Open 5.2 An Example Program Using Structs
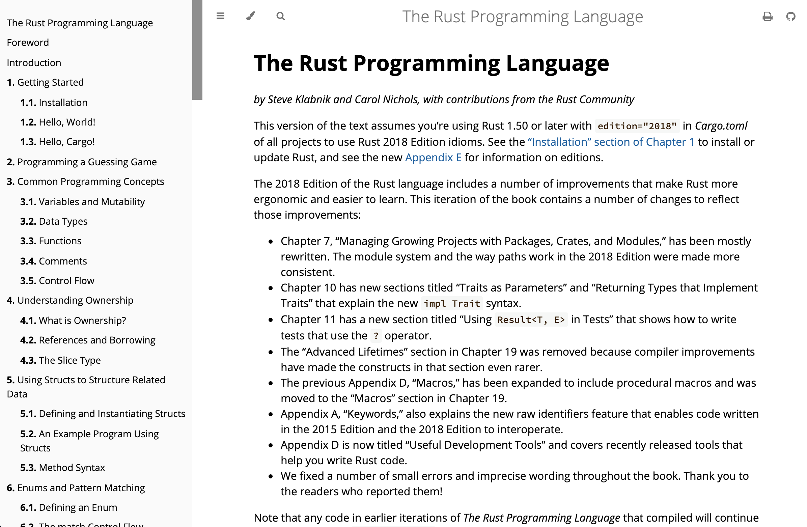 click(x=89, y=441)
